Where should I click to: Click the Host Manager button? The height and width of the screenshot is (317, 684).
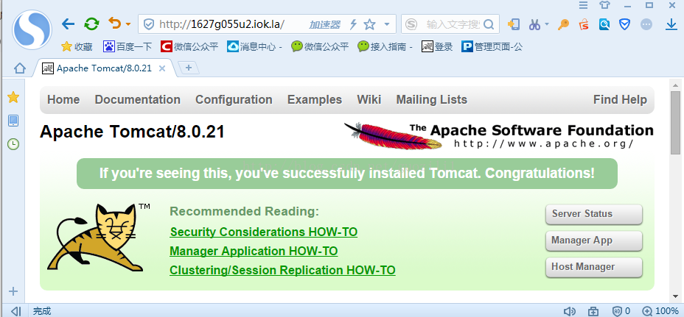(x=593, y=268)
